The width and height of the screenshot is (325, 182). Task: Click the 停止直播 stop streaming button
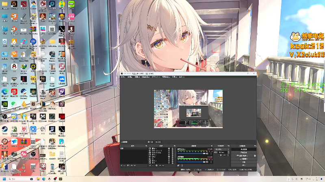pos(243,149)
